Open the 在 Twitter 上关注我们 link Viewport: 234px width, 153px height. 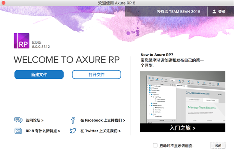coord(101,131)
